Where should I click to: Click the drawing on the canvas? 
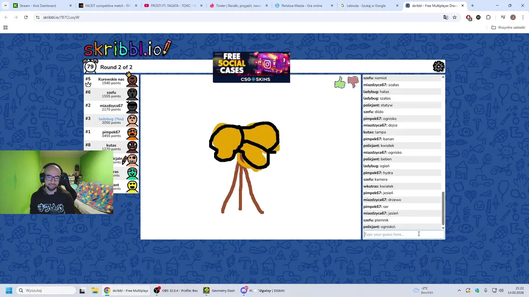click(x=244, y=167)
